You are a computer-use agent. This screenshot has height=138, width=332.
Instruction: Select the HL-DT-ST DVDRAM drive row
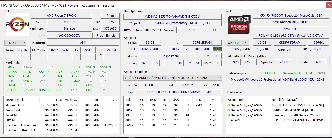[278, 120]
